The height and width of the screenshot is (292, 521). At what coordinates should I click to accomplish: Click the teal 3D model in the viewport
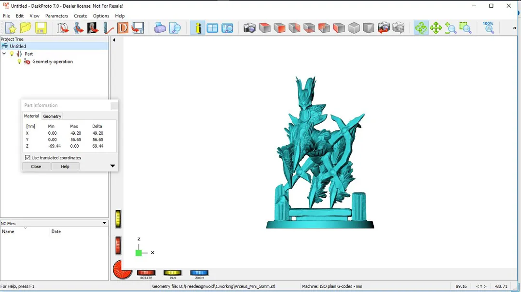[x=320, y=152]
